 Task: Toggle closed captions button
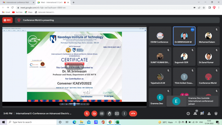(102, 114)
